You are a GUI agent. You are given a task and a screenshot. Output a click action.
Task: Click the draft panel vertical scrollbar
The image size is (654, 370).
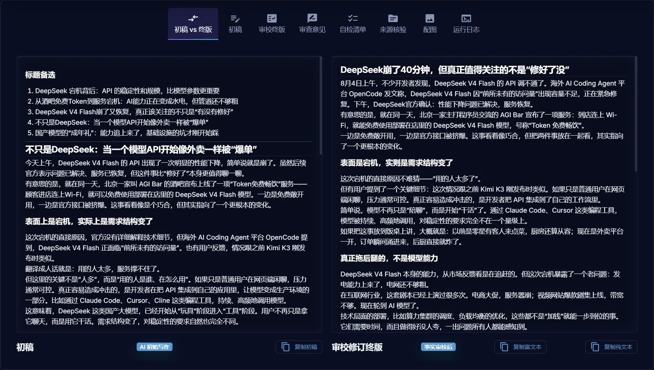(320, 106)
